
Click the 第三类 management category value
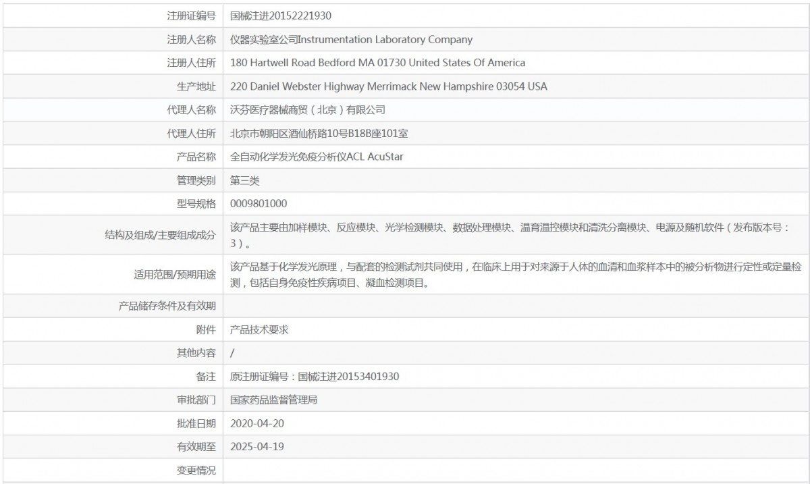[245, 180]
